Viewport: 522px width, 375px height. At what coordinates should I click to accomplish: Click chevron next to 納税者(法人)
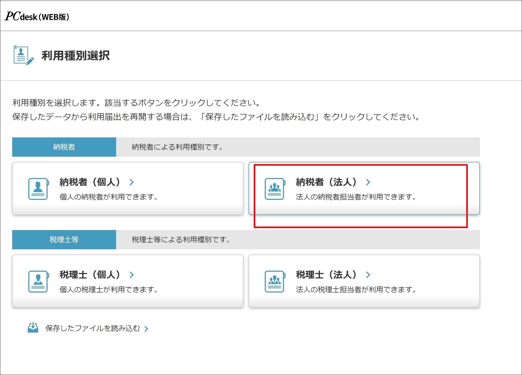pos(368,182)
